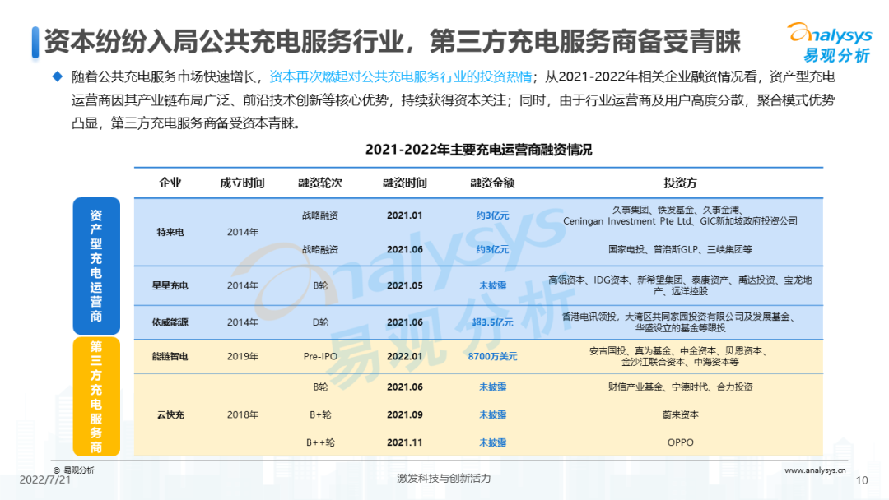Screen dimensions: 889x500
Task: Open the www.analysys.cn link
Action: coord(815,470)
